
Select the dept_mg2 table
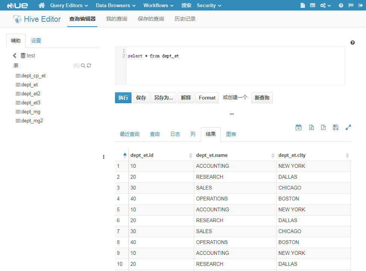point(32,121)
